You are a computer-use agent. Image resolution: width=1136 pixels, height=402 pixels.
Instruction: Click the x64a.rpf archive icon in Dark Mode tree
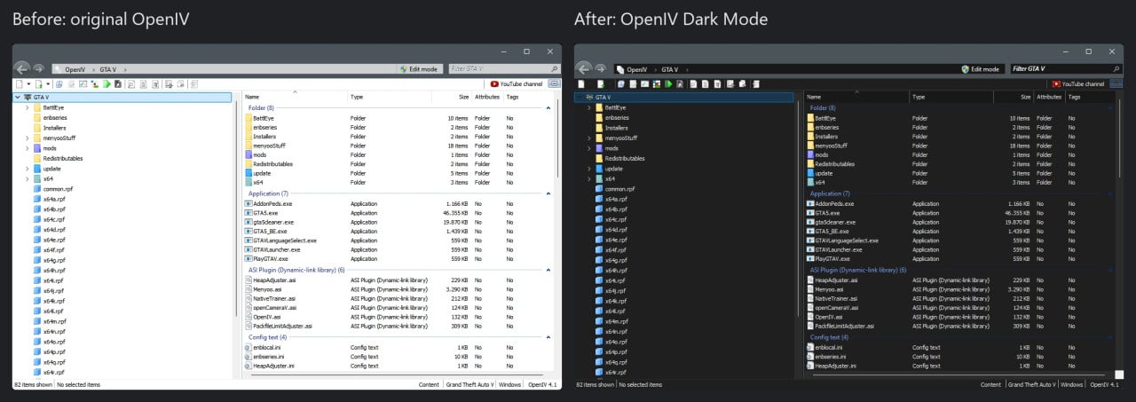[600, 199]
